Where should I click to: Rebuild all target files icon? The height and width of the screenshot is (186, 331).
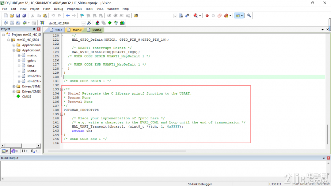18,23
